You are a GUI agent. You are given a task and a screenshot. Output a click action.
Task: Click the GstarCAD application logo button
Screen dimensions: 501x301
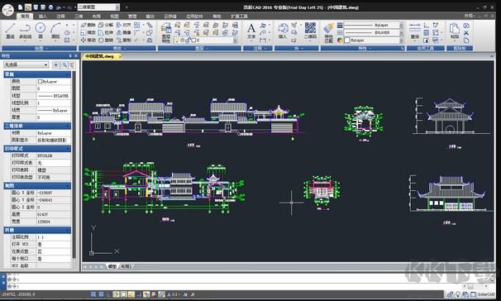click(7, 10)
